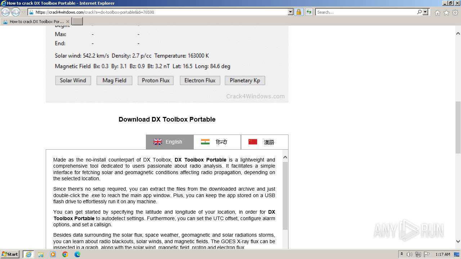This screenshot has height=259, width=461.
Task: Open Favorites star icon
Action: [446, 13]
